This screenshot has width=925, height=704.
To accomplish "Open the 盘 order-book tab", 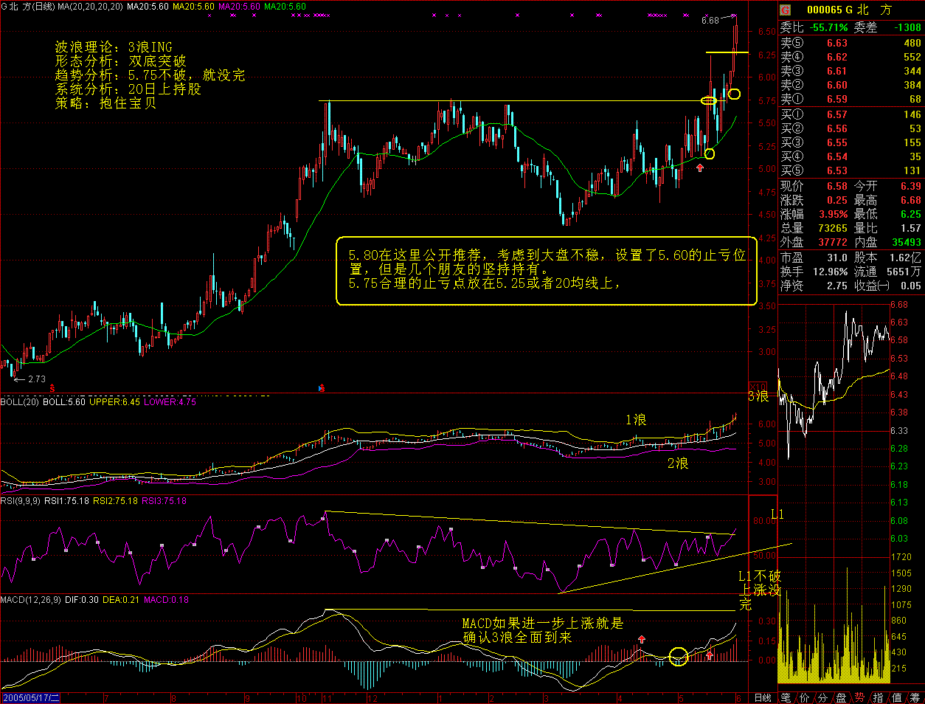I will (841, 697).
